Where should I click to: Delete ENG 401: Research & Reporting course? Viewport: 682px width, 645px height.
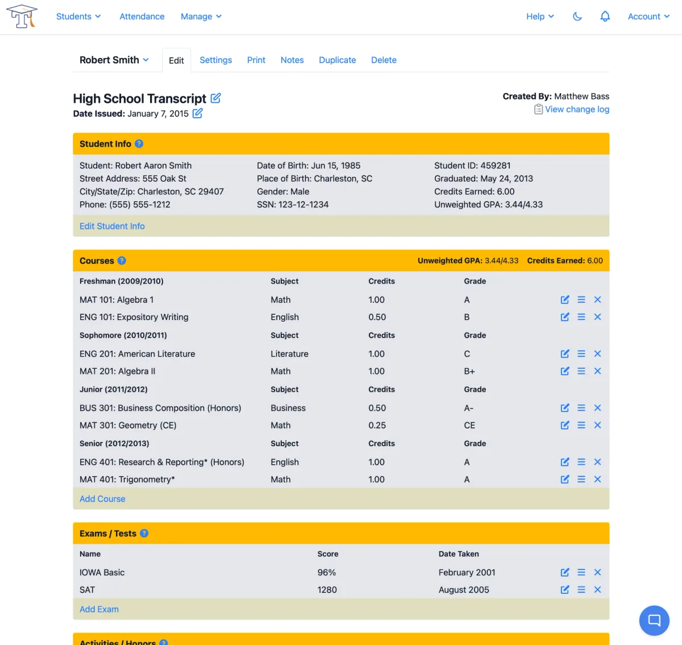pos(597,462)
